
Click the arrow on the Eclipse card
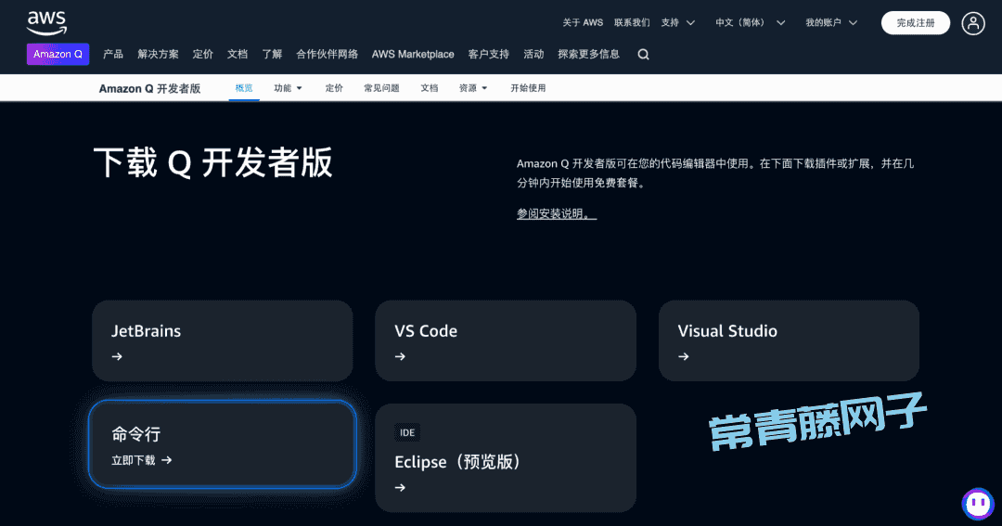pos(400,488)
